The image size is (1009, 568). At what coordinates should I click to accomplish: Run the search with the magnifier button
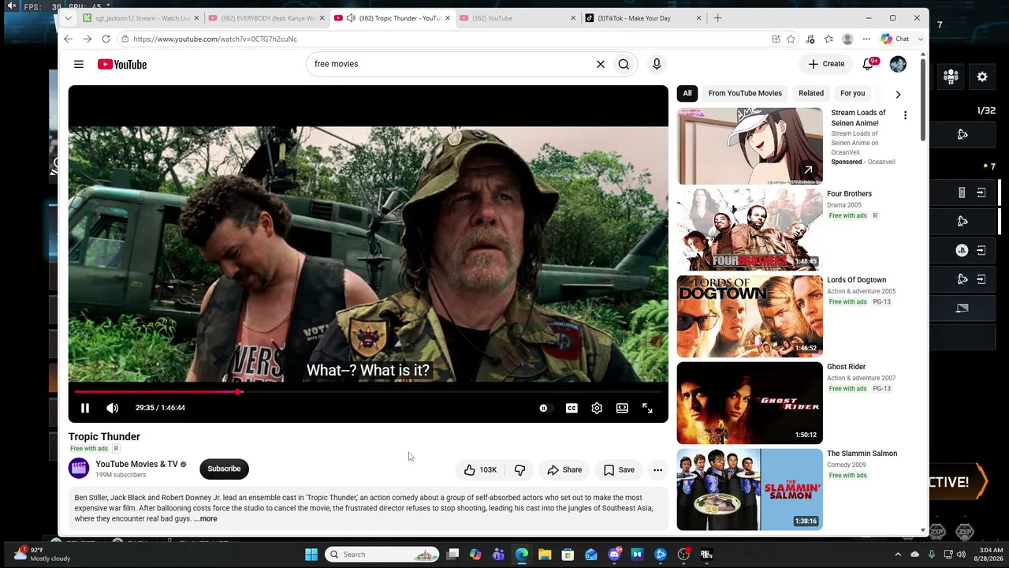pos(624,64)
